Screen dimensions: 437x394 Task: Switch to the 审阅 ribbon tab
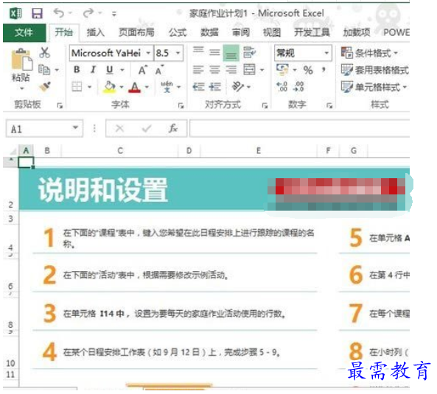click(241, 32)
